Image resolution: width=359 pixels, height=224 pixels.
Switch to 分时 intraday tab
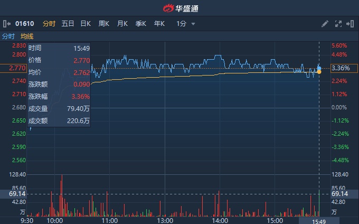49,24
